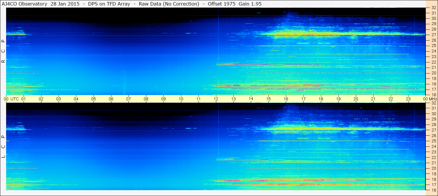This screenshot has height=196, width=438.
Task: Click the 20 MHz label of RCP panel
Action: click(x=434, y=73)
